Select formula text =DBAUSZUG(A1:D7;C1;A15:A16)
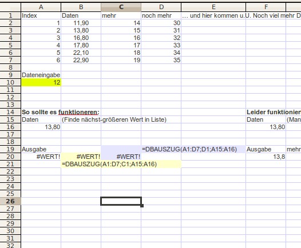The height and width of the screenshot is (248, 301). [x=109, y=164]
